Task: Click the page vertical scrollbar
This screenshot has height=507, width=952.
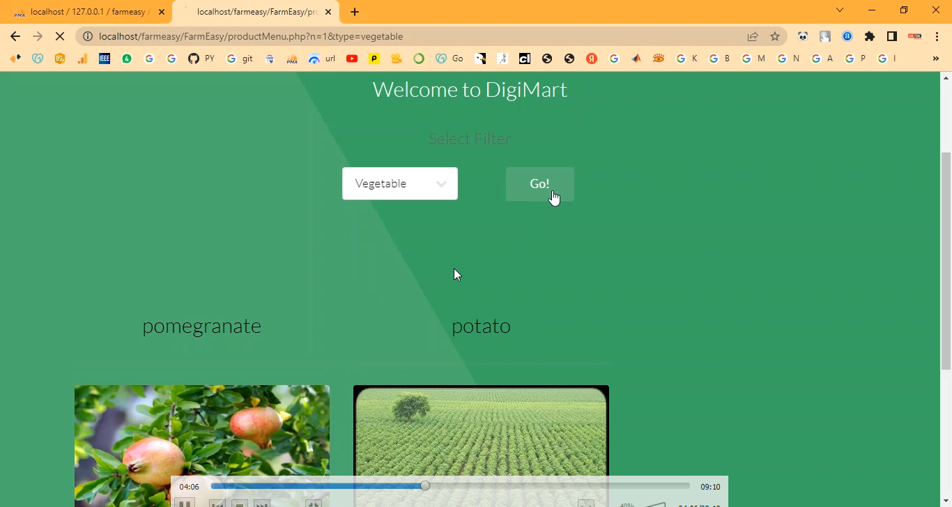Action: tap(946, 261)
